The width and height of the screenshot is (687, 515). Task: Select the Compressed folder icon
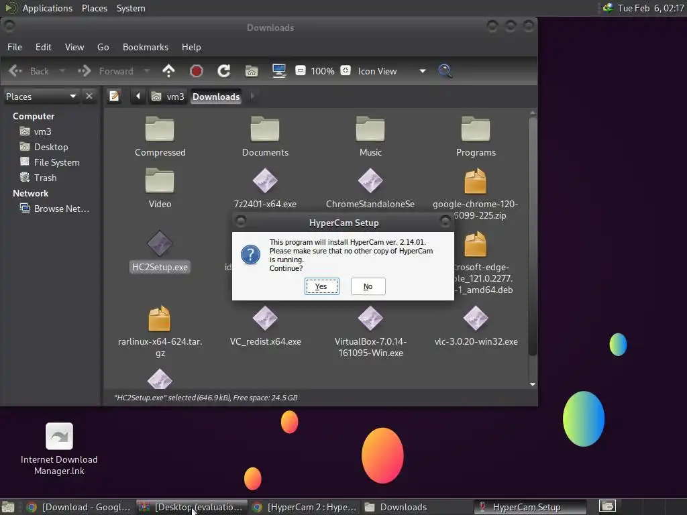[x=160, y=129]
